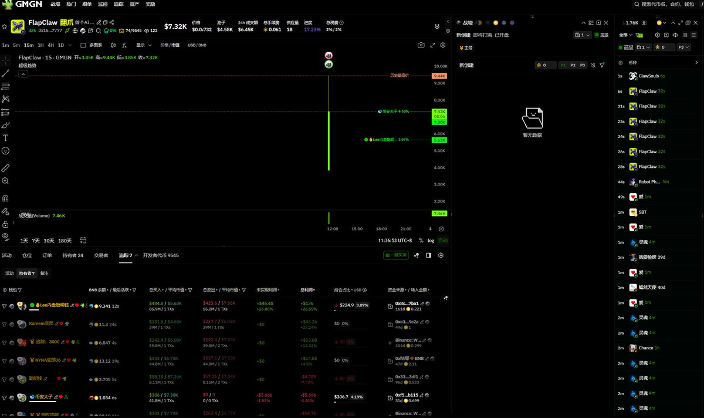Image resolution: width=704 pixels, height=418 pixels.
Task: Click the 主号 wallet button
Action: 466,48
